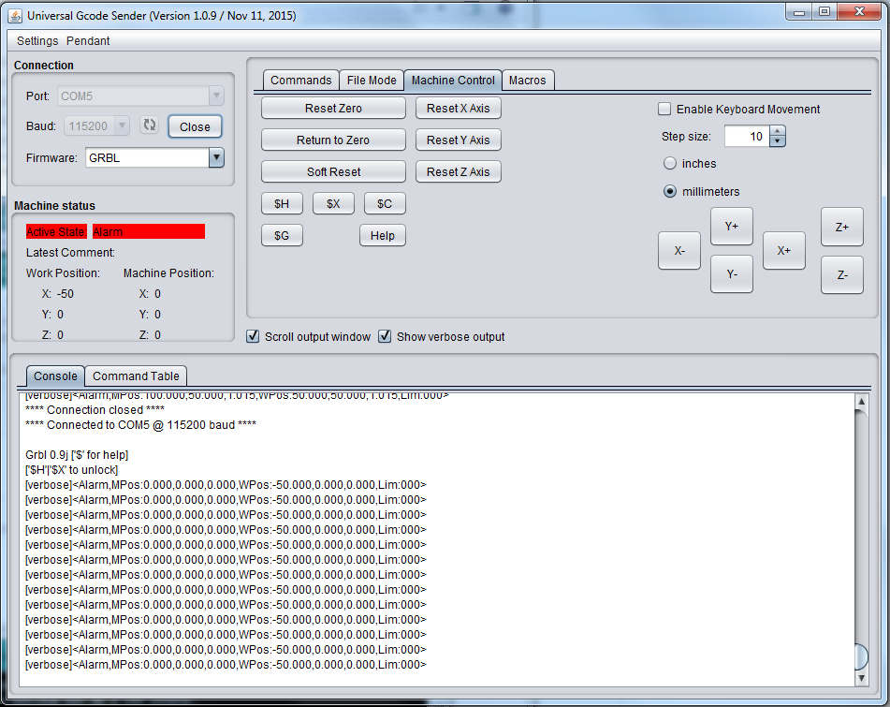Screen dimensions: 890x707
Task: Select the inches radio button
Action: pos(670,163)
